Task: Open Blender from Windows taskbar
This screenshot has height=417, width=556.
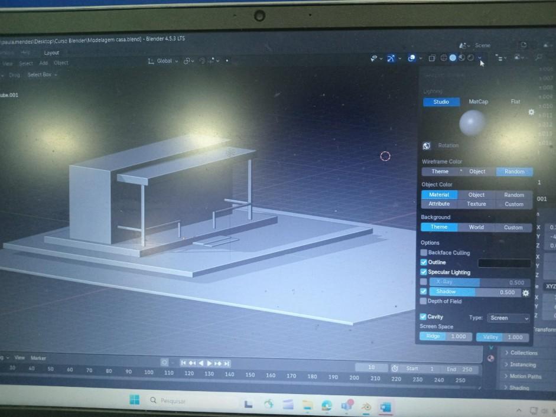Action: point(366,407)
